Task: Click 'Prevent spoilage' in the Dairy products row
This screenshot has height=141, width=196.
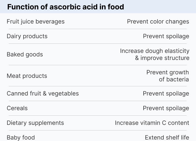Action: [166, 36]
